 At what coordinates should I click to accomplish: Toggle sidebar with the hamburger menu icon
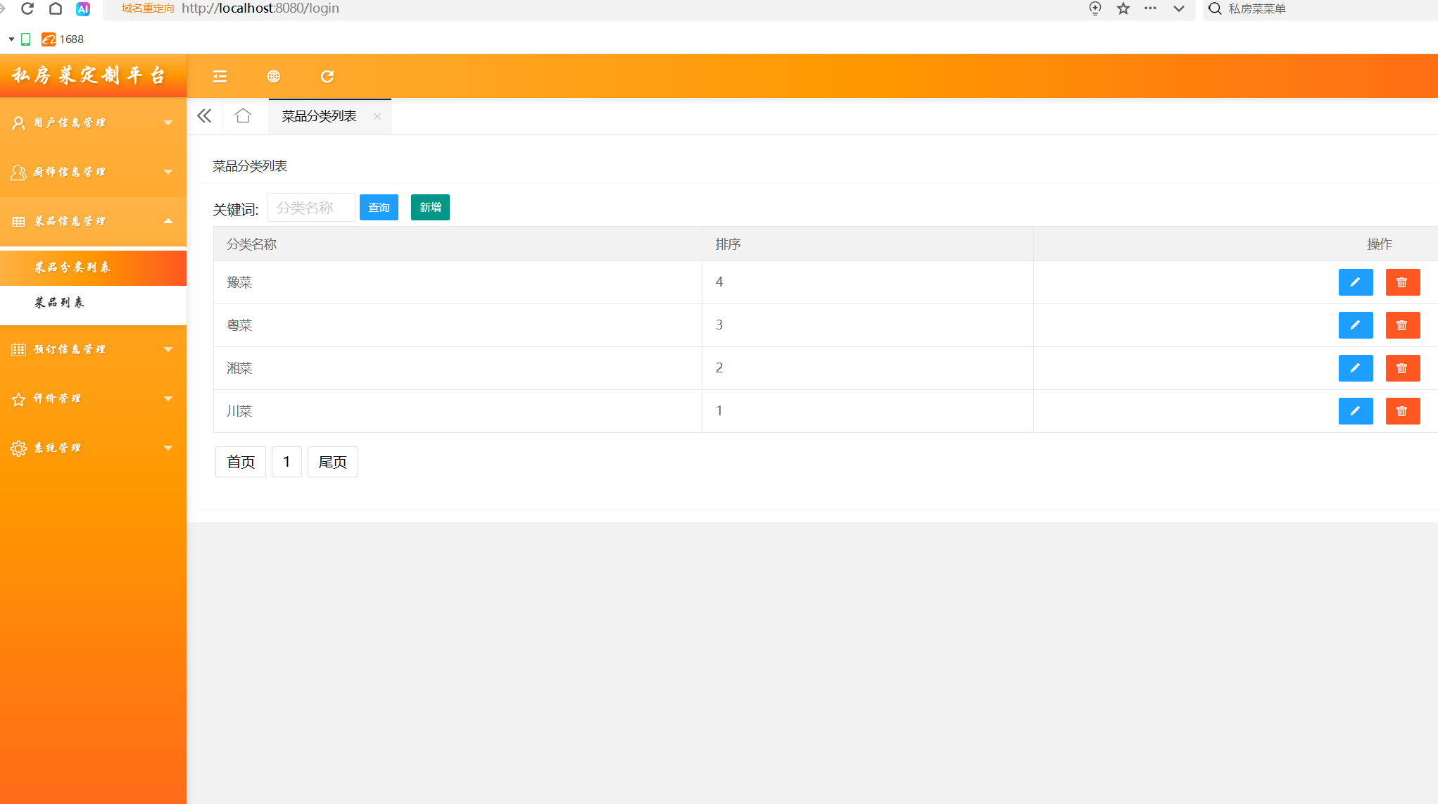pyautogui.click(x=220, y=76)
